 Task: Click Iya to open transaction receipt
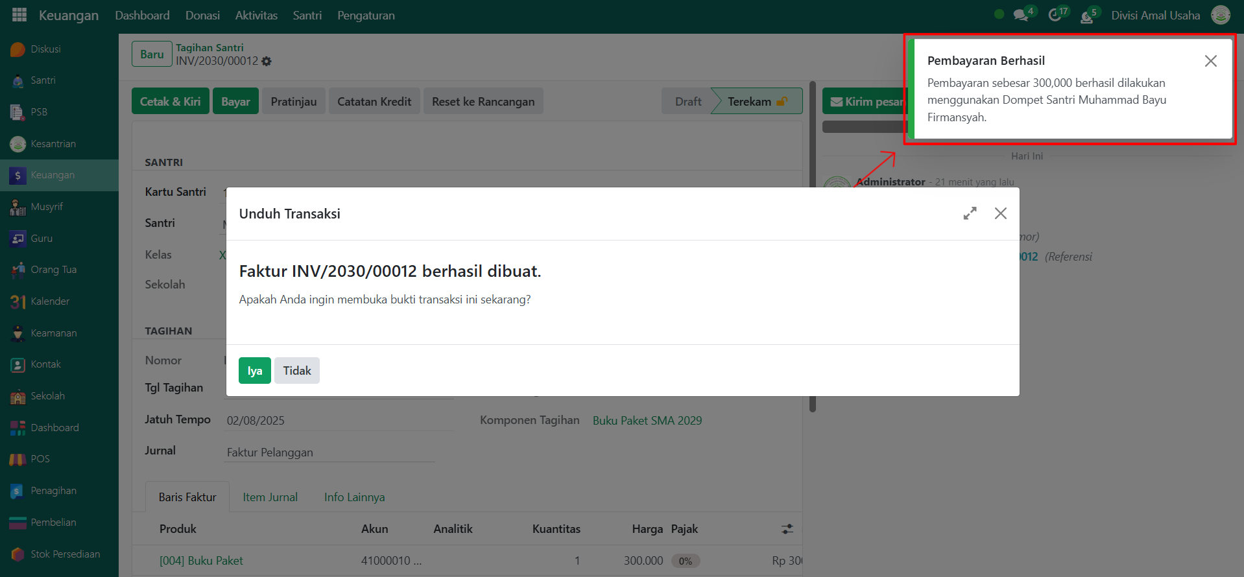pyautogui.click(x=254, y=371)
